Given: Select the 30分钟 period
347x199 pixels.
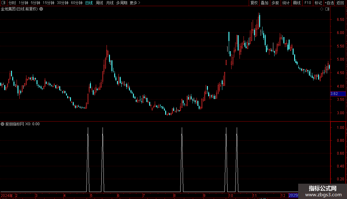Looking at the screenshot, I should point(63,3).
